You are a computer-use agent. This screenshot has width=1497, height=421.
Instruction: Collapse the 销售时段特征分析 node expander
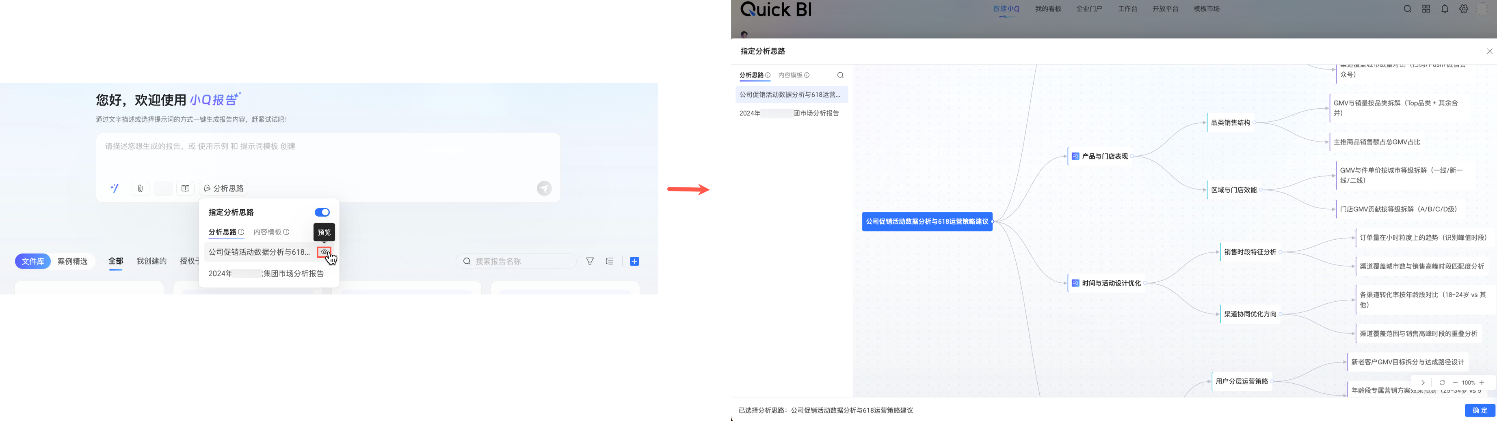(x=1281, y=252)
